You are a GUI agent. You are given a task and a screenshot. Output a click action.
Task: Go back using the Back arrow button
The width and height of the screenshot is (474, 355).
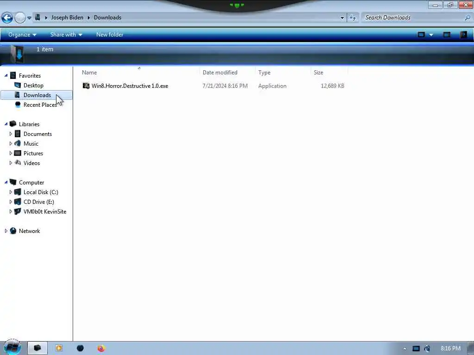click(x=7, y=18)
